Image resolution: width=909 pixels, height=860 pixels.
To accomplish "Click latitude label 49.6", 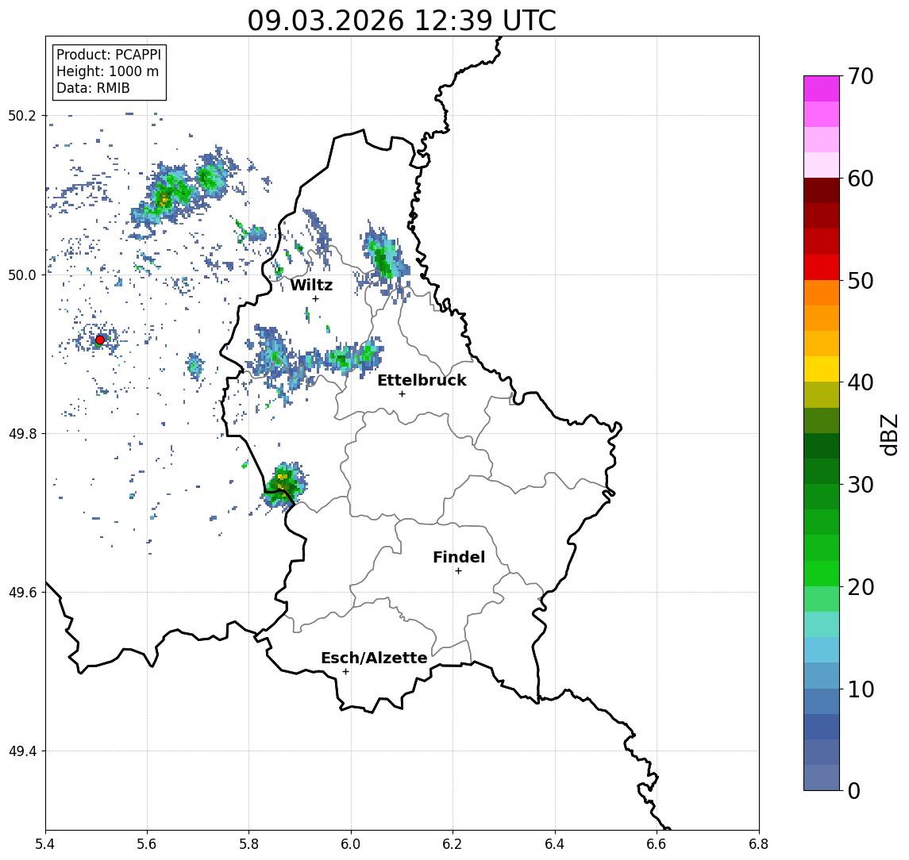I will tap(21, 593).
